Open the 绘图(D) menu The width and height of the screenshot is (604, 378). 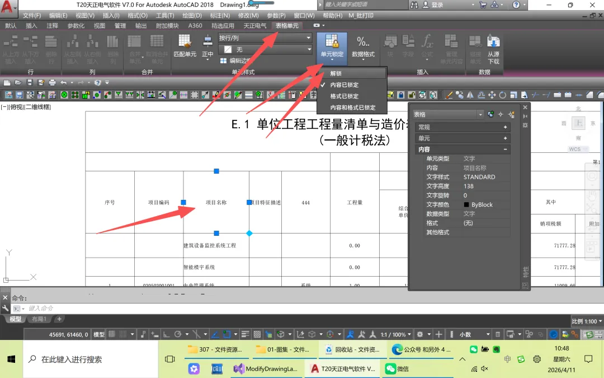click(x=192, y=16)
